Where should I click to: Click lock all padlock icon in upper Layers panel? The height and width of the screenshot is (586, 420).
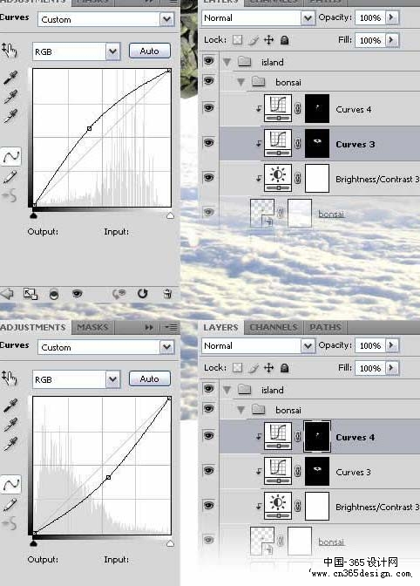(x=284, y=40)
